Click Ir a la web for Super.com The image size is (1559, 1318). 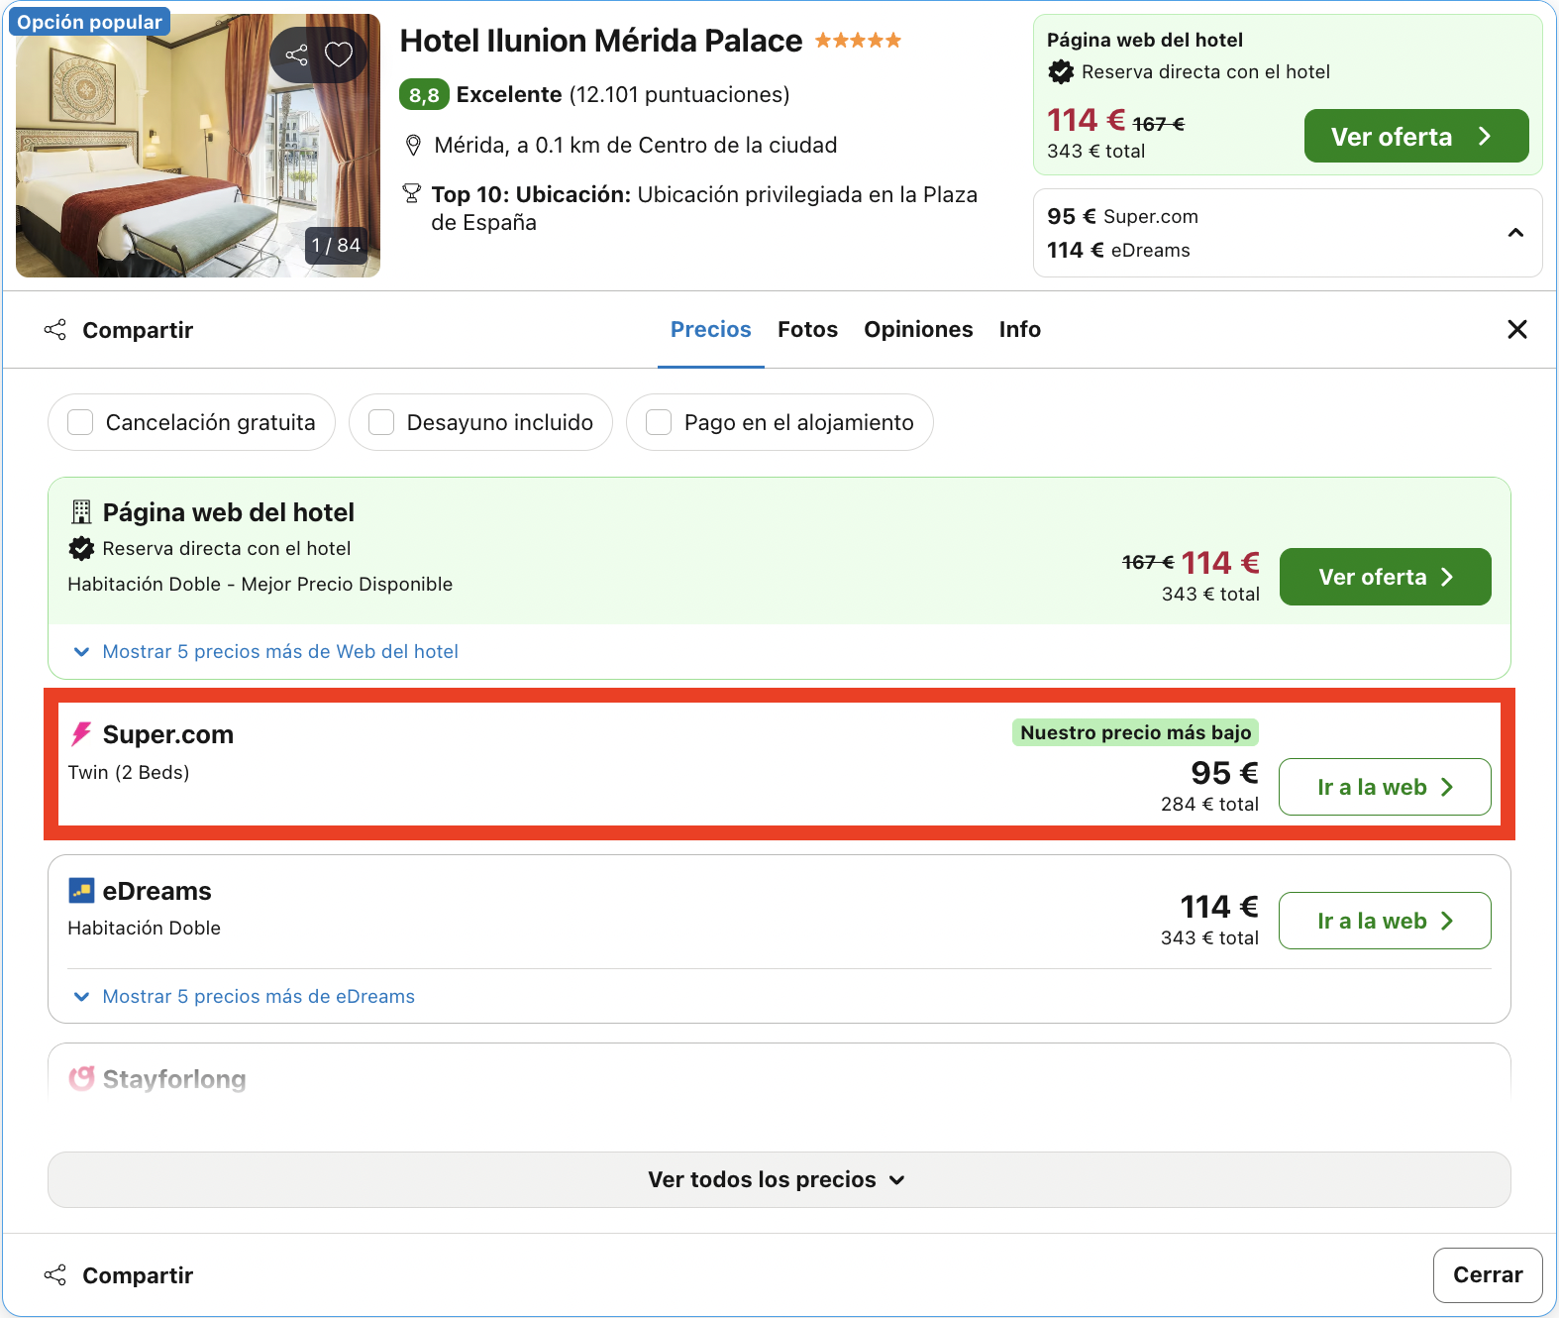1385,787
